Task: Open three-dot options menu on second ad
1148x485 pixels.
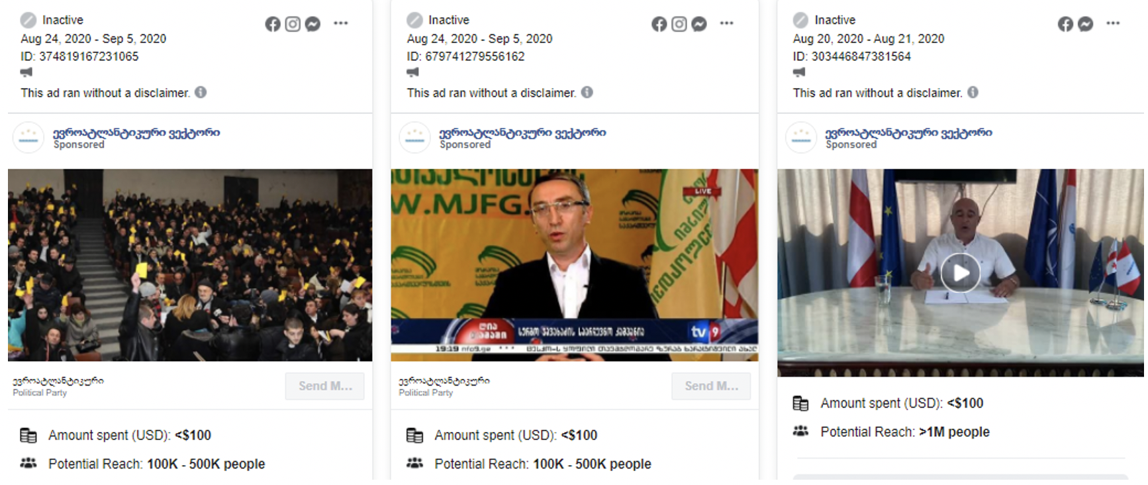Action: pos(727,23)
